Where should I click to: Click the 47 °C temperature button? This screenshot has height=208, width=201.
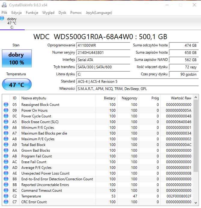pyautogui.click(x=17, y=85)
